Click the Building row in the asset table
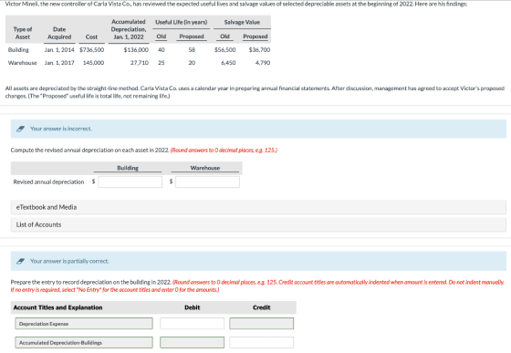This screenshot has width=511, height=353. pyautogui.click(x=139, y=50)
